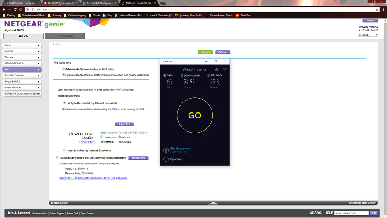Open the QoS sidebar item
This screenshot has width=387, height=218.
[22, 69]
